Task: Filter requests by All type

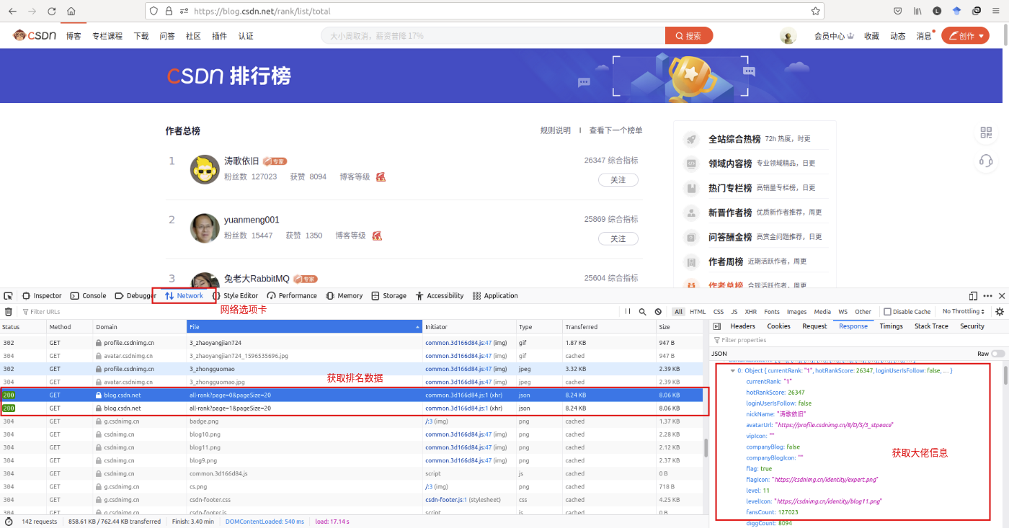Action: (678, 312)
